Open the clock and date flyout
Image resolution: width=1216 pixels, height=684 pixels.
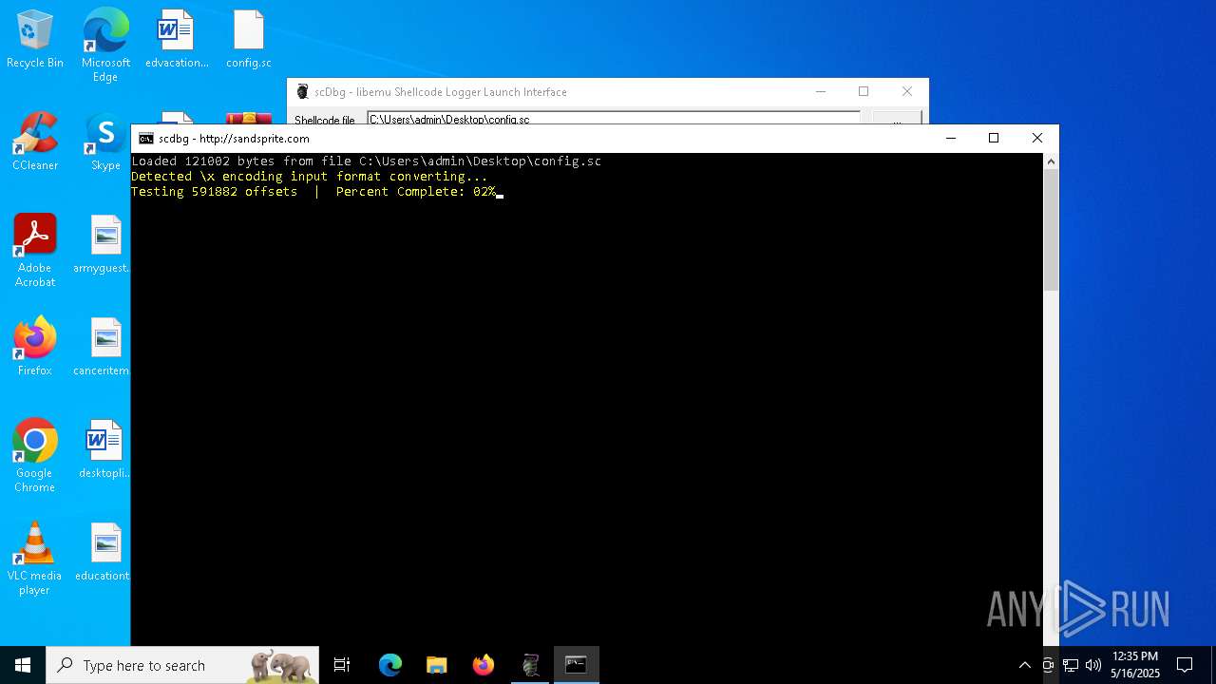1134,665
